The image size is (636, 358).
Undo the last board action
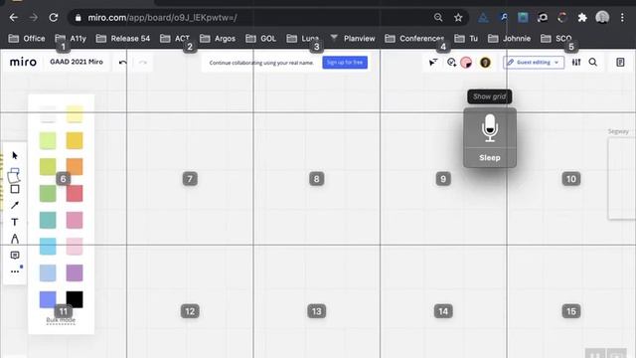123,63
